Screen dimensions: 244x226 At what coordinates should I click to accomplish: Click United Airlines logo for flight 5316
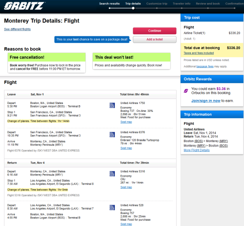coord(112,174)
